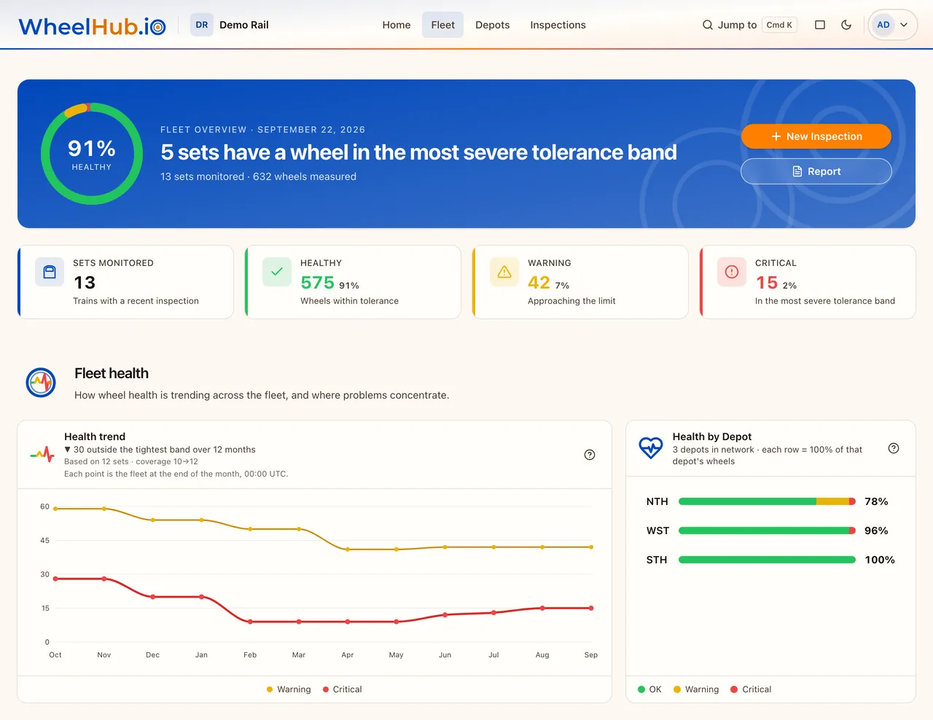Viewport: 933px width, 720px height.
Task: Click '13 sets monitored · 632 wheels measured' text
Action: (258, 176)
